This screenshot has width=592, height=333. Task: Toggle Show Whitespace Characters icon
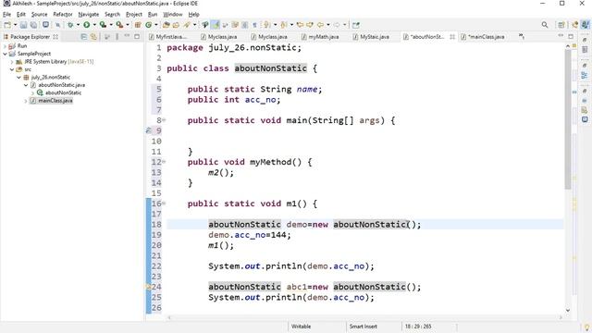(x=254, y=25)
